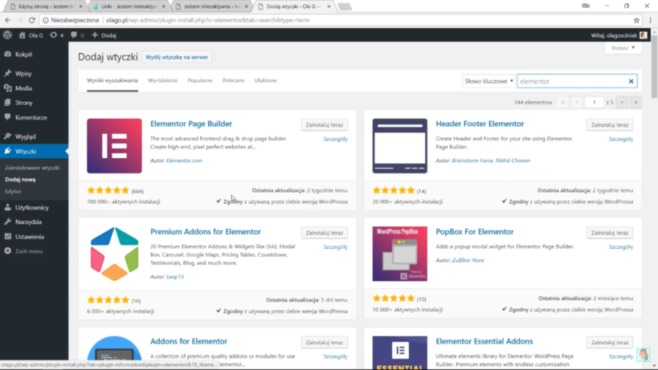Switch to Linki - Jestem Interaktywna browser tab

129,6
